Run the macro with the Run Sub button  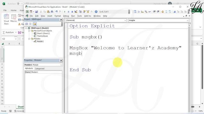[x=65, y=12]
